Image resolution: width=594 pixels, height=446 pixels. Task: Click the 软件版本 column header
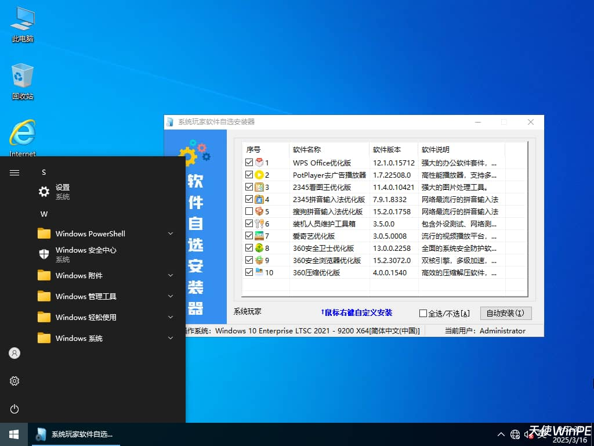point(394,149)
